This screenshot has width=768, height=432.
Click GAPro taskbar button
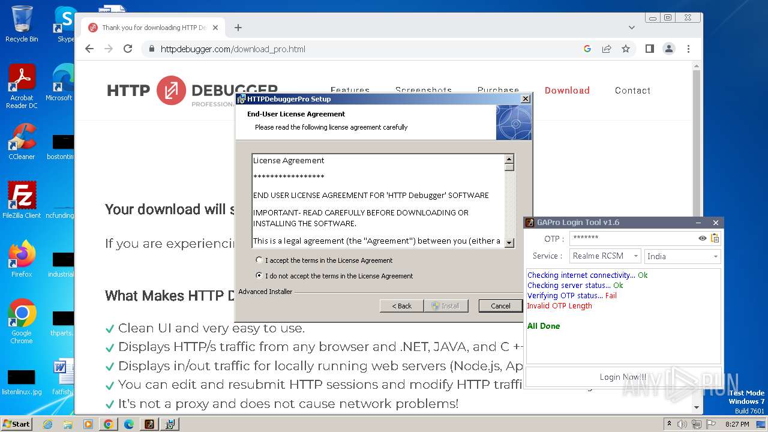point(149,424)
